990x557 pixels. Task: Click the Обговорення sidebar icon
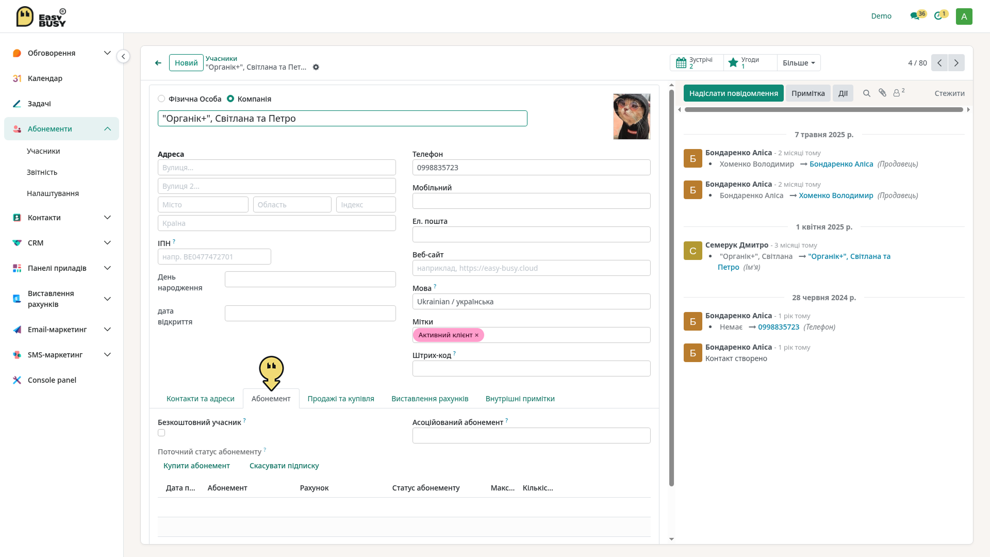(x=17, y=53)
